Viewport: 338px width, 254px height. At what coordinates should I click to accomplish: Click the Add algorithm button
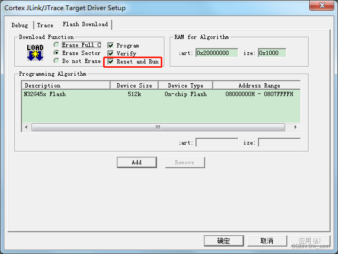tap(137, 162)
